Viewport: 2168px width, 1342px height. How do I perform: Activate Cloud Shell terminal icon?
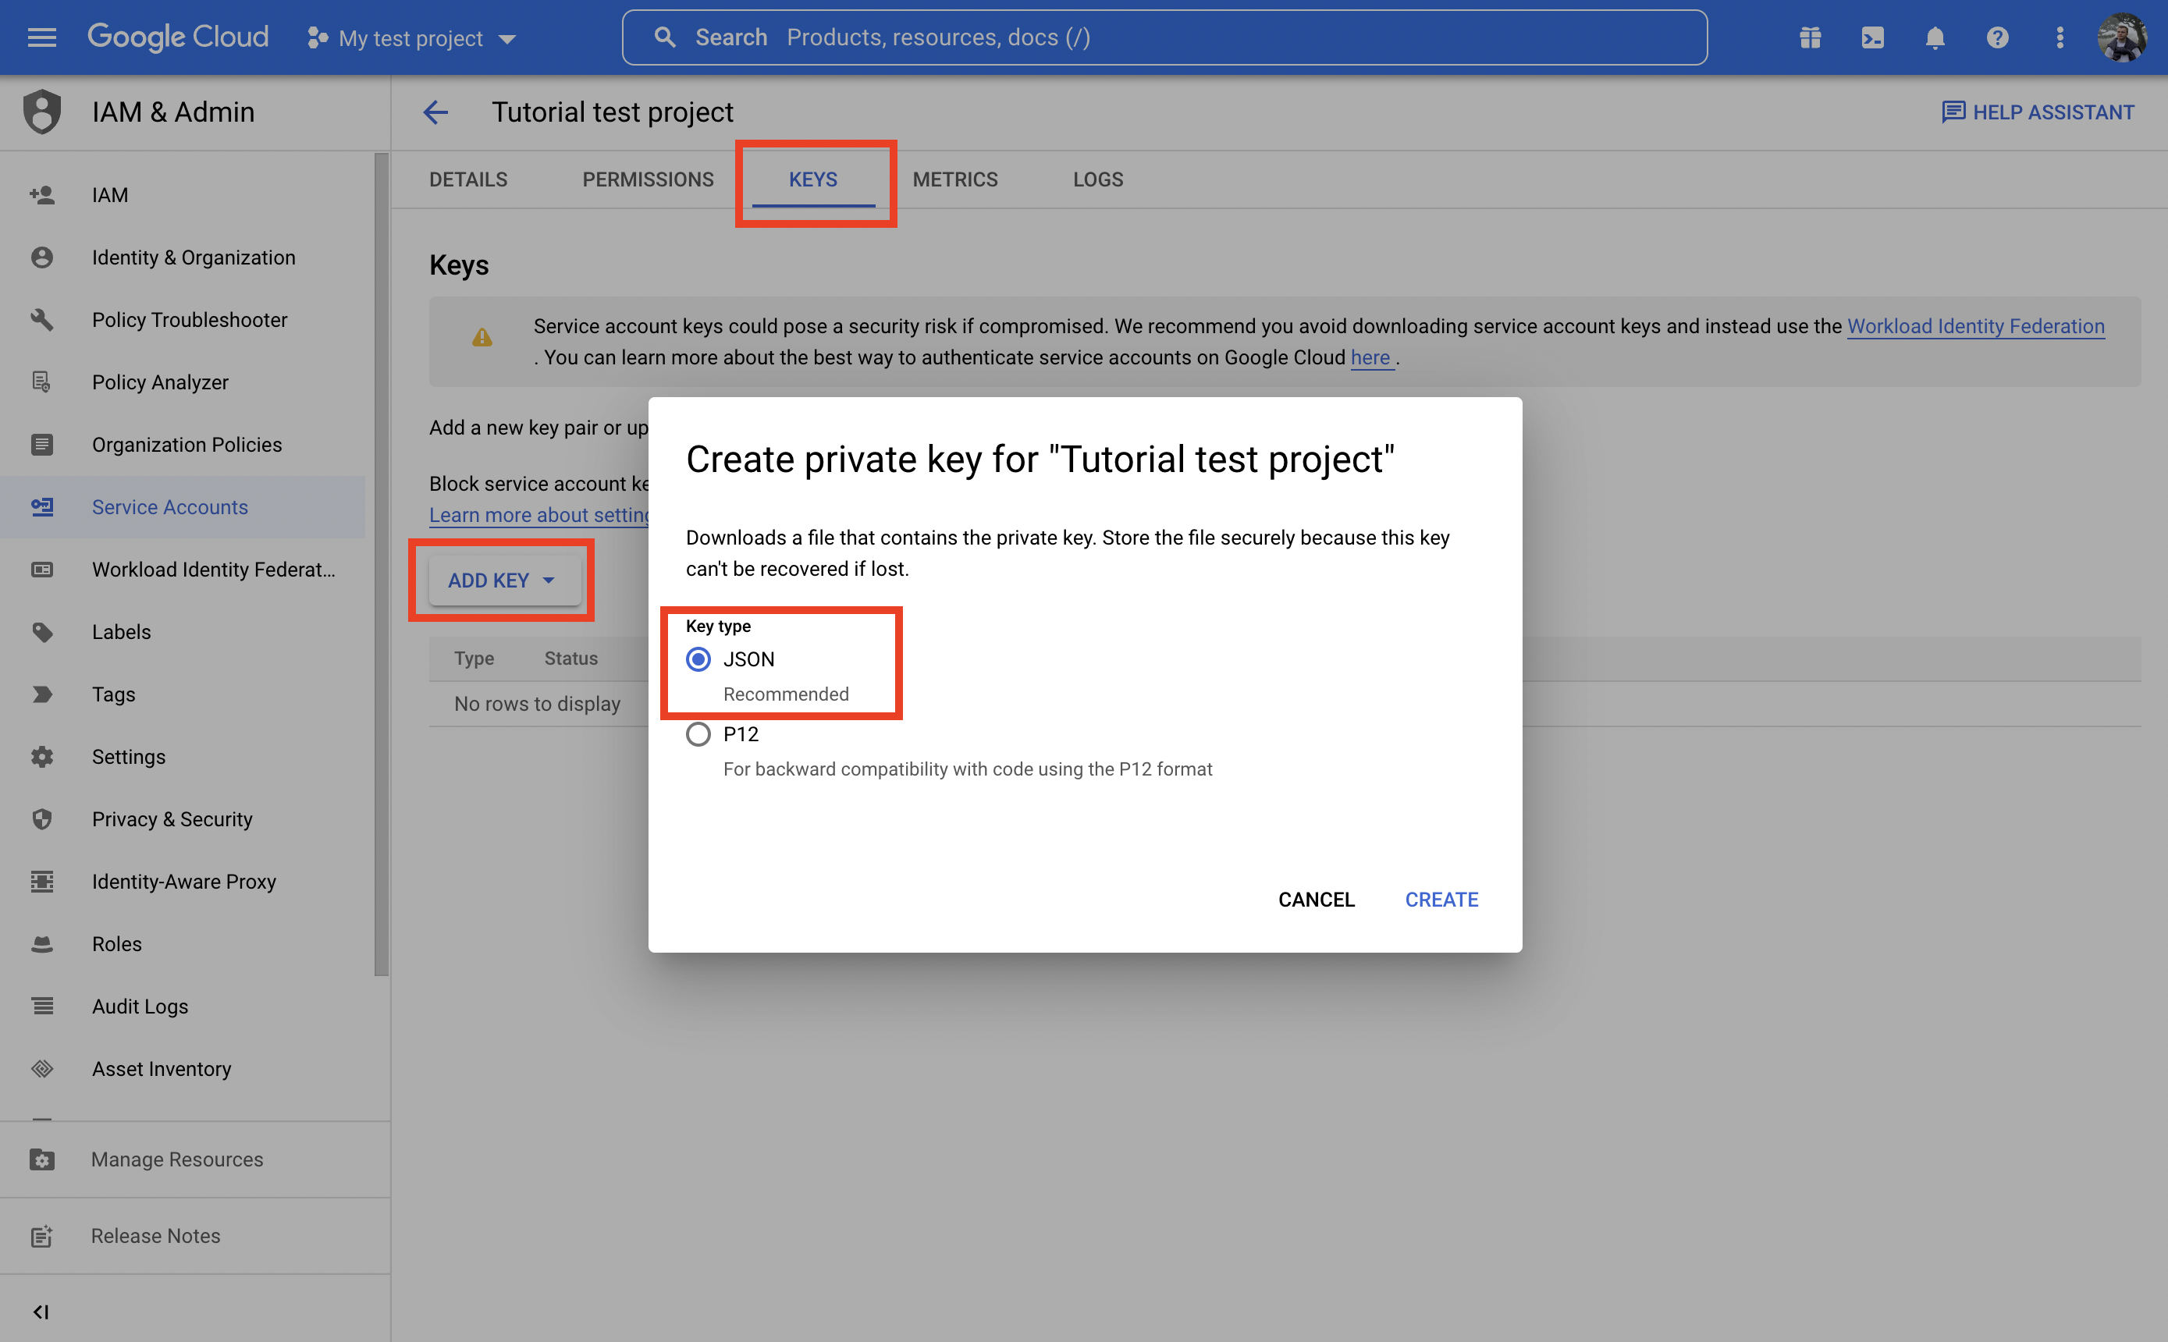(1872, 37)
